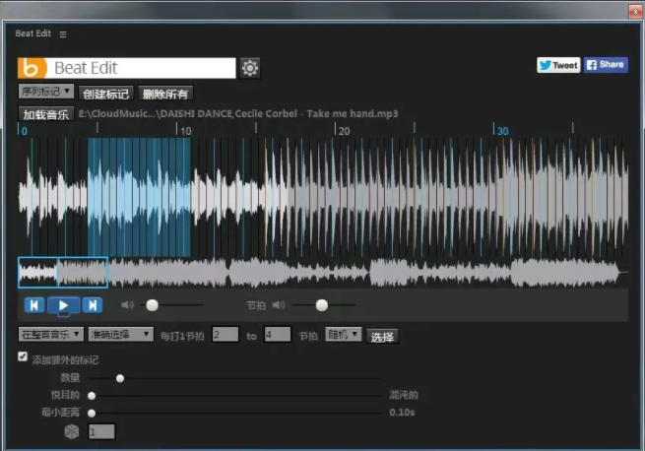Skip to the previous beat

pos(34,305)
